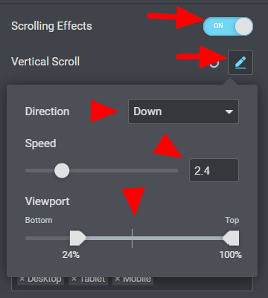
Task: Click the Viewport section label
Action: [47, 201]
